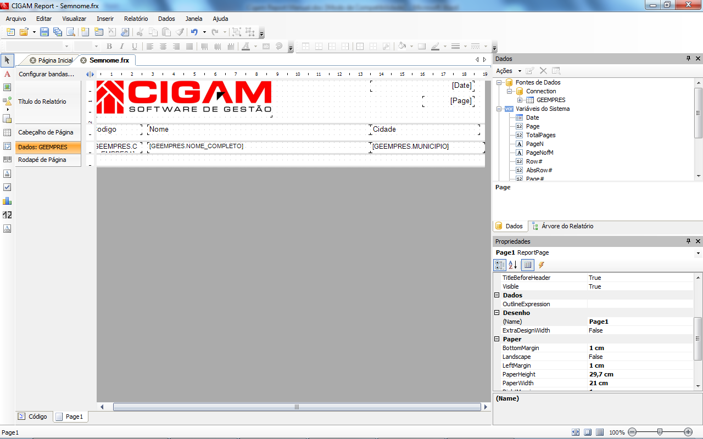Open the Arquivo menu
This screenshot has width=703, height=439.
pos(16,19)
